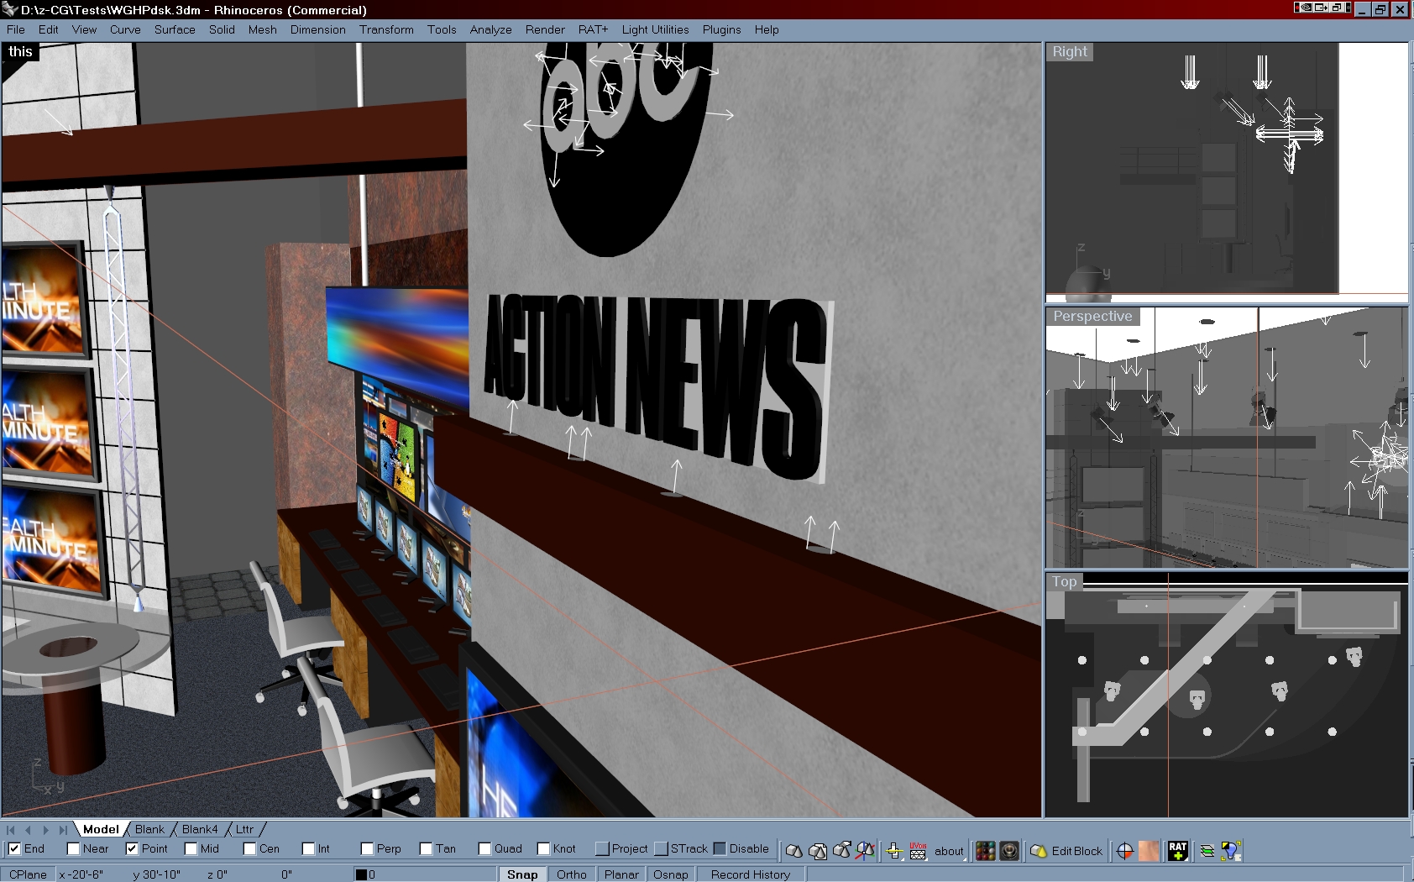1414x882 pixels.
Task: Open the Top viewport title menu
Action: coord(1064,581)
